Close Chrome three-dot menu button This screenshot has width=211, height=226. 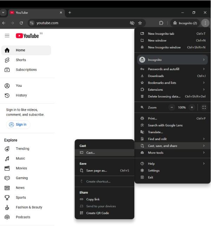point(205,23)
